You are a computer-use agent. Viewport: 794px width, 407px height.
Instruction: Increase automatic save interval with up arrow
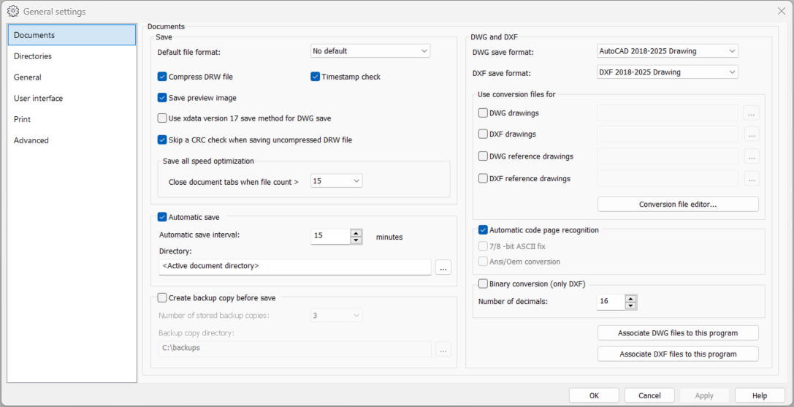pyautogui.click(x=356, y=233)
